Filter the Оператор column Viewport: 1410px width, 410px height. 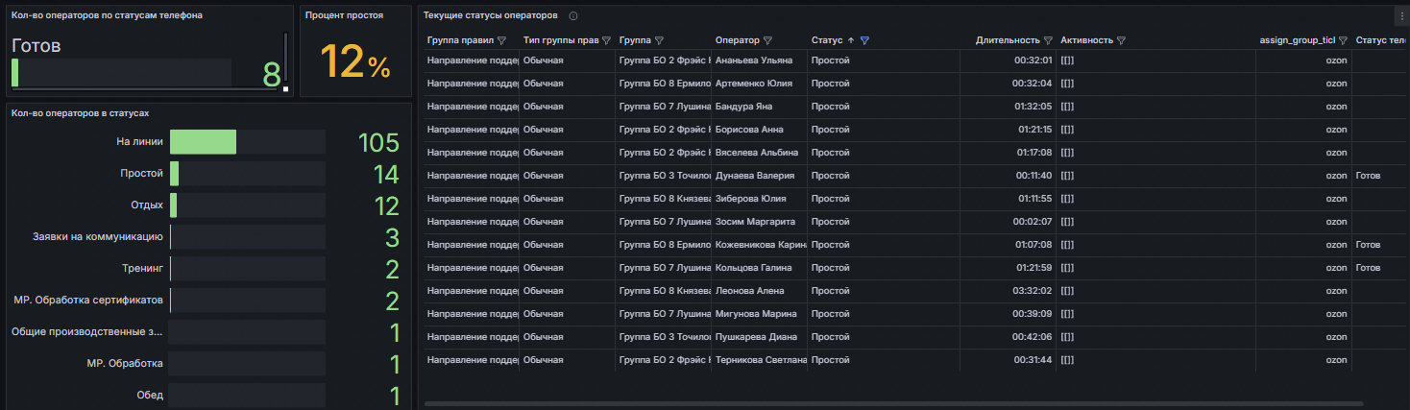pyautogui.click(x=768, y=40)
